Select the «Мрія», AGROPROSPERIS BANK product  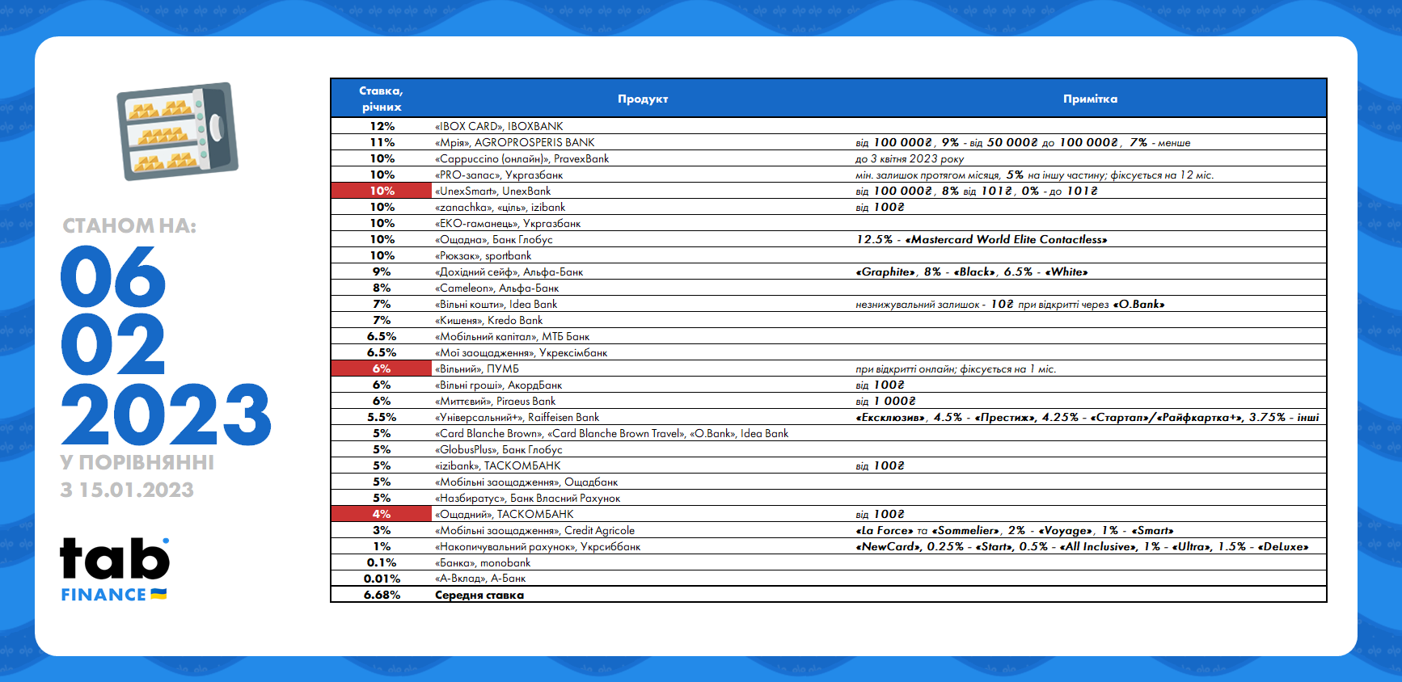coord(515,142)
